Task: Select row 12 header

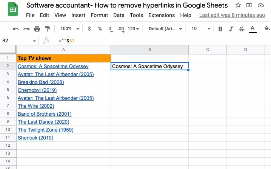Action: point(8,146)
